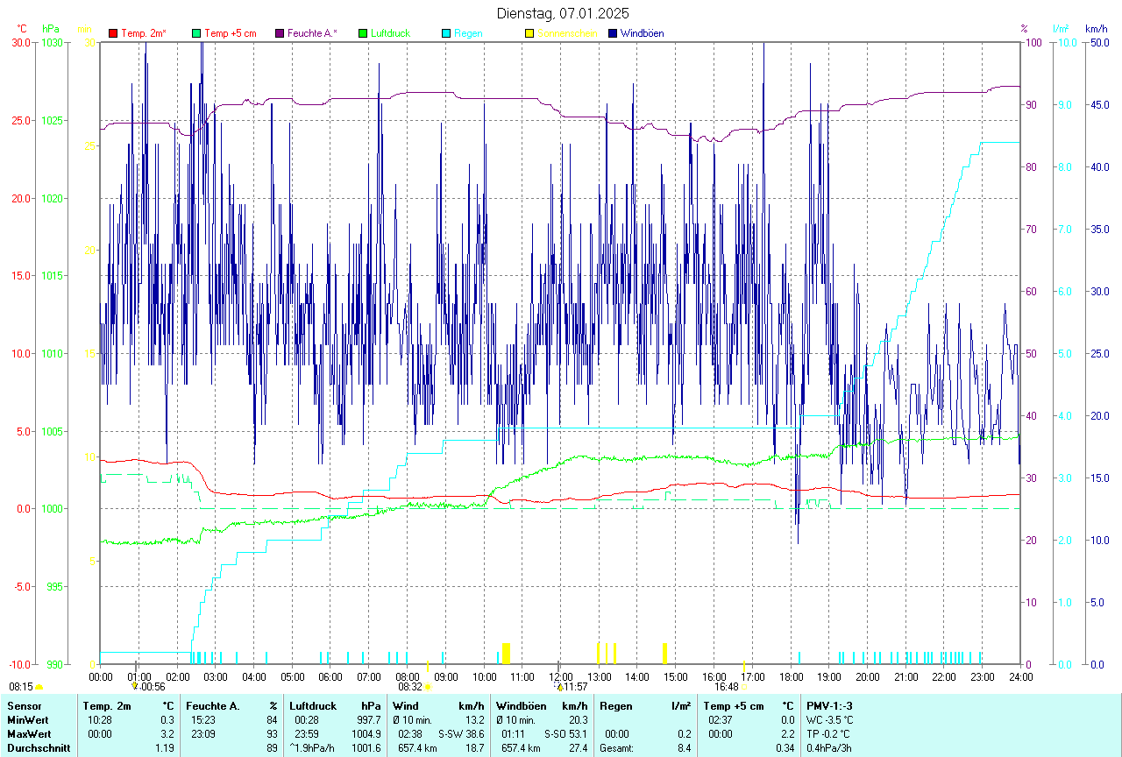Click the rain total value '8.4'
Image resolution: width=1122 pixels, height=757 pixels.
pos(685,748)
